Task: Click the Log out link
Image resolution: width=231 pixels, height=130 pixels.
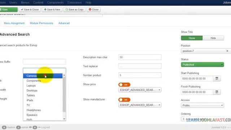Action: coord(45,127)
